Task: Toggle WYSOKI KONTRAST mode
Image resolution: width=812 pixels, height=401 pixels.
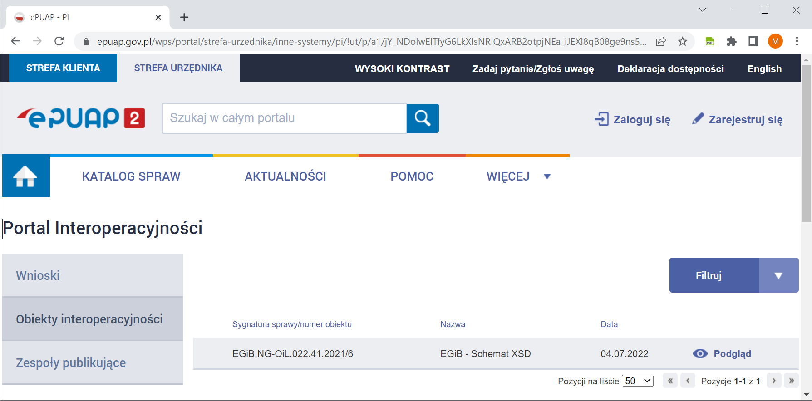Action: (x=402, y=69)
